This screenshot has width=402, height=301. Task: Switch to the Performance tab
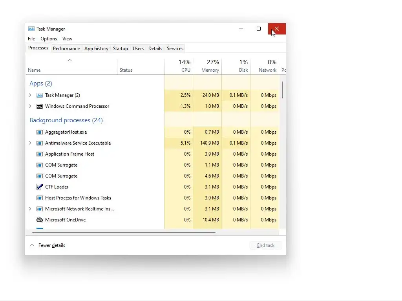tap(66, 48)
